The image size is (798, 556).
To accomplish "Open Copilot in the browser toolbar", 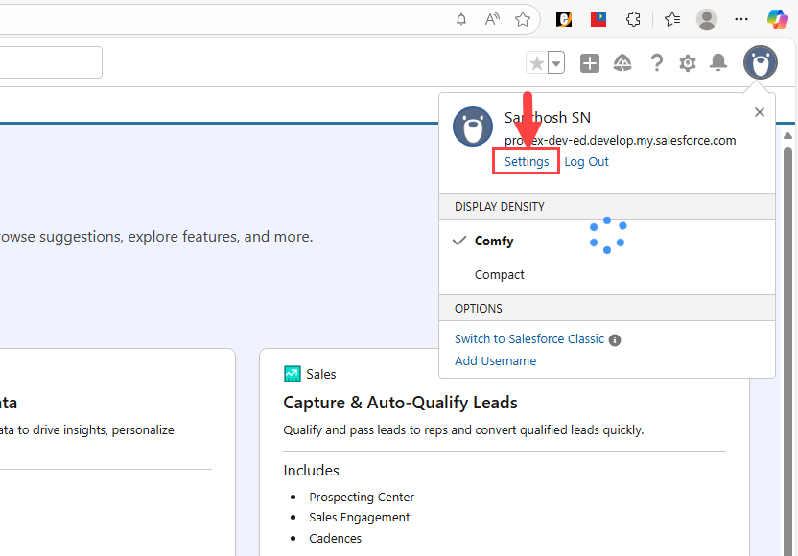I will [777, 19].
